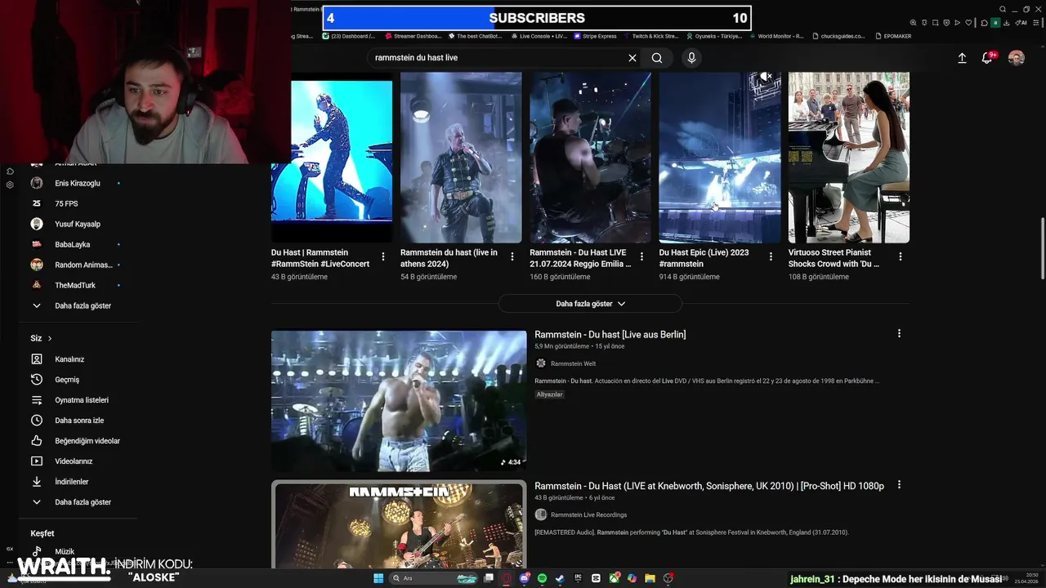Open options for 'Du Hast Epic (Live) 2023' short
The width and height of the screenshot is (1046, 588).
(771, 256)
